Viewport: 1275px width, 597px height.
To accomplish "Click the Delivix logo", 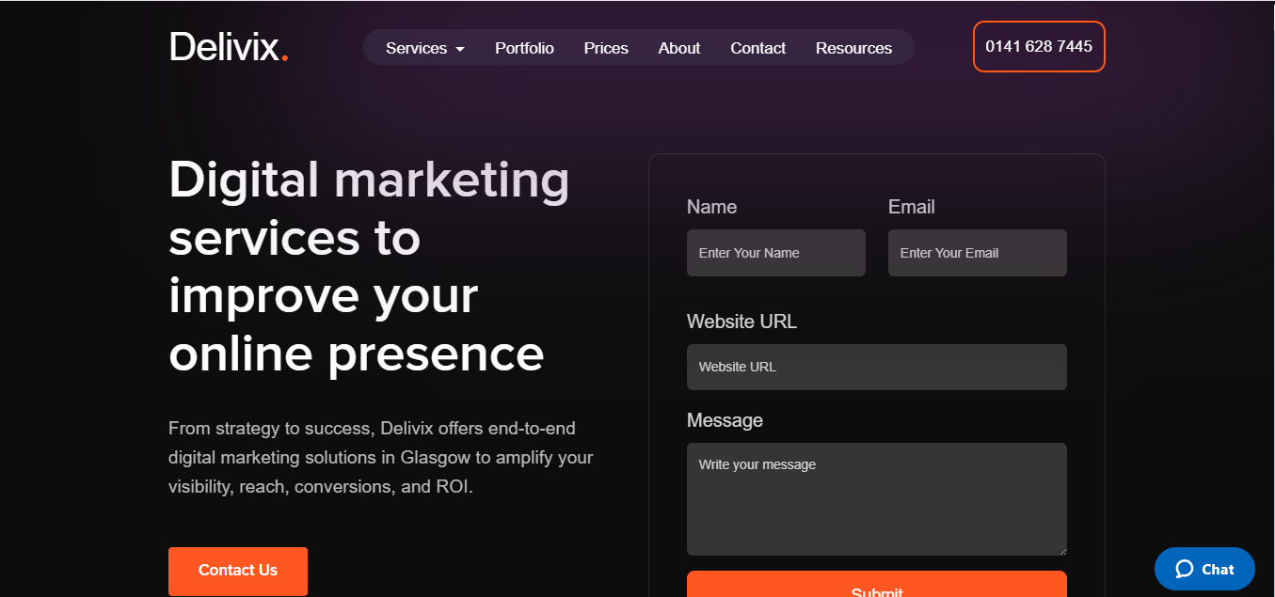I will (x=228, y=47).
